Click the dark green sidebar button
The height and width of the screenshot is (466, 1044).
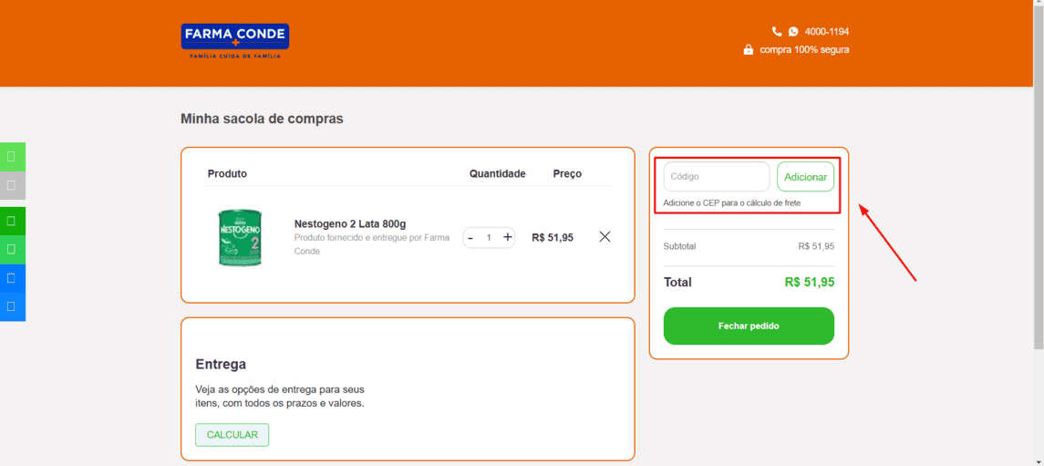pyautogui.click(x=13, y=221)
